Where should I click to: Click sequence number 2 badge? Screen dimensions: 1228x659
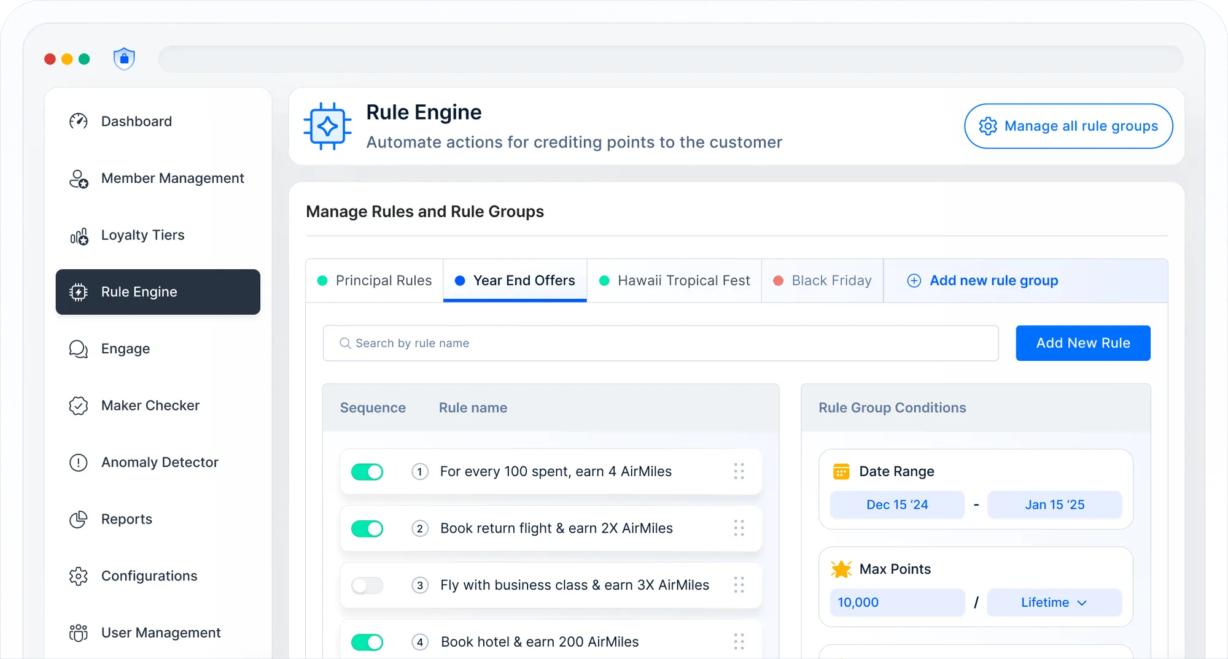pyautogui.click(x=420, y=528)
